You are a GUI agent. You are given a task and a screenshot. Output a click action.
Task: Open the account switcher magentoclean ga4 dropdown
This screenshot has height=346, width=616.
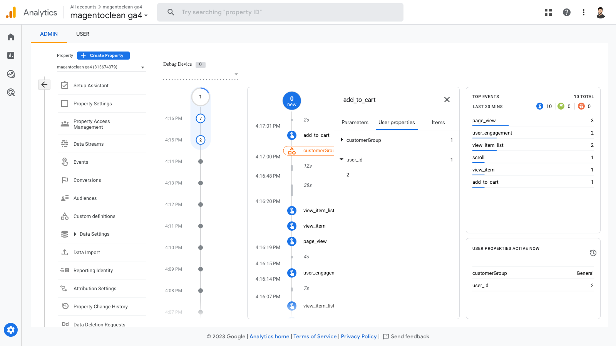[109, 15]
